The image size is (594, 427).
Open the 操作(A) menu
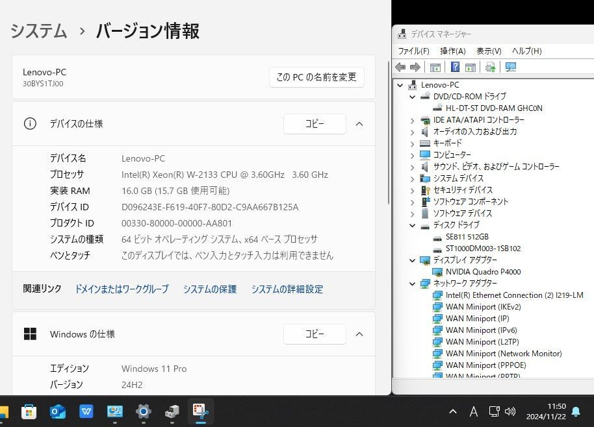(x=452, y=51)
